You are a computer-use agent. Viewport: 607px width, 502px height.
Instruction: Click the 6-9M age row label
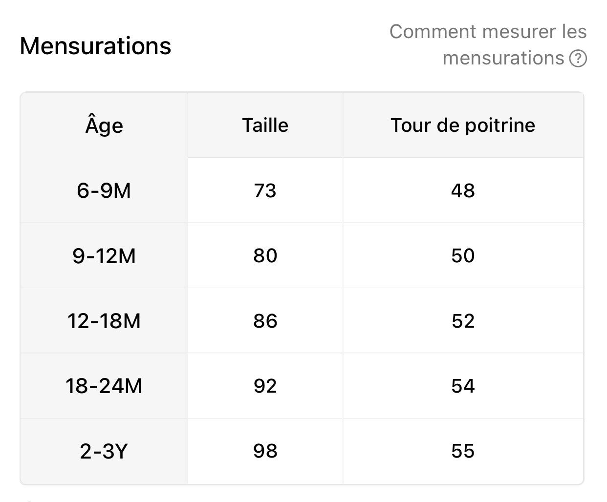point(104,190)
